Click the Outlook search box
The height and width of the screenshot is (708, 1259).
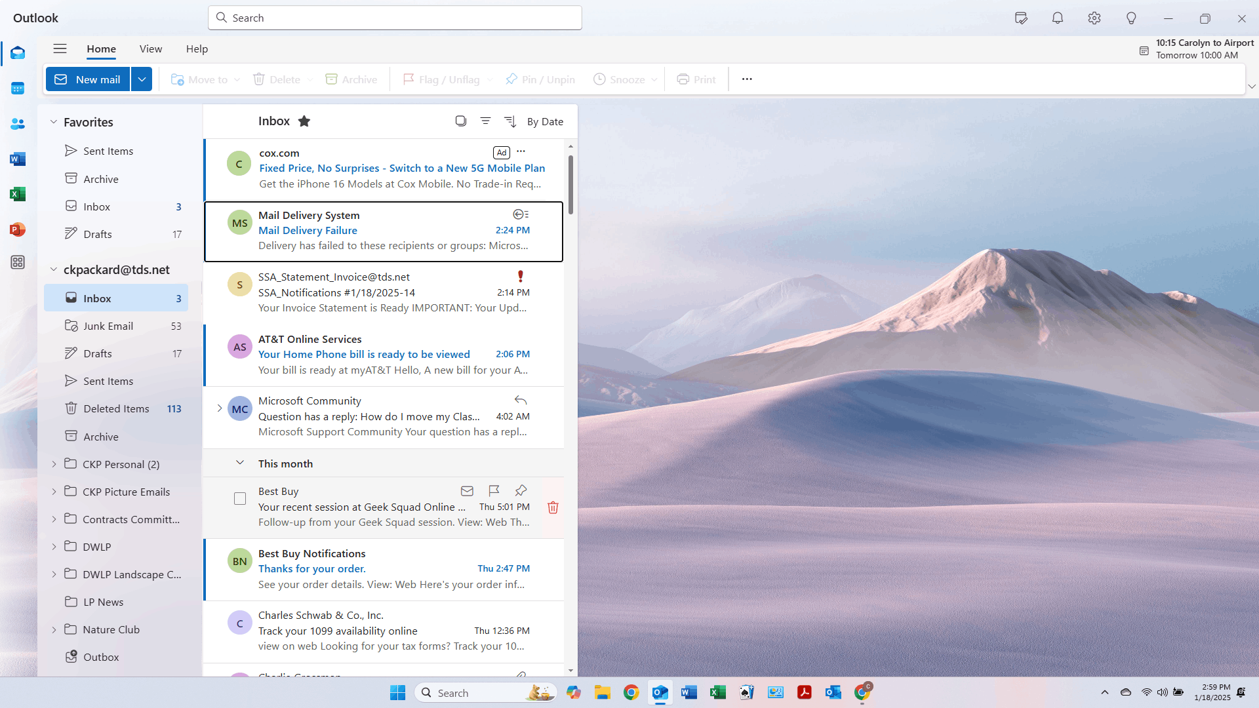point(395,18)
